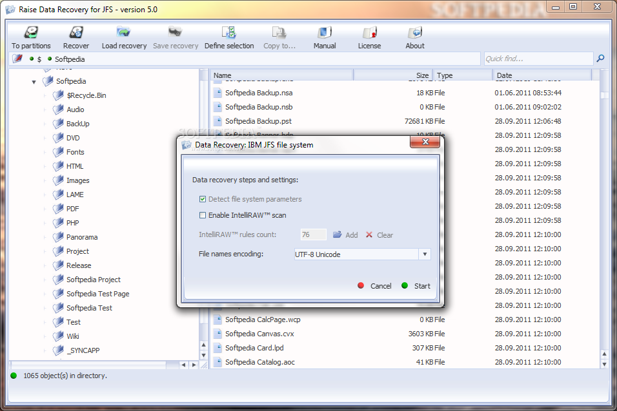Select file Softpedia Backup.nsb

pyautogui.click(x=259, y=107)
